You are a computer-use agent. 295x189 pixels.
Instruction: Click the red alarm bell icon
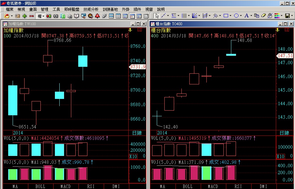[97, 16]
